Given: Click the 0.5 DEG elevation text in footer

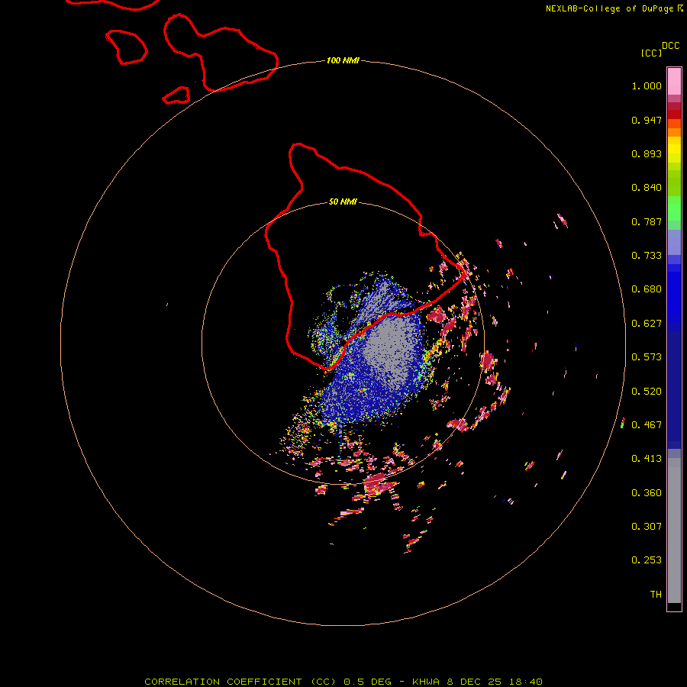Looking at the screenshot, I should point(368,682).
